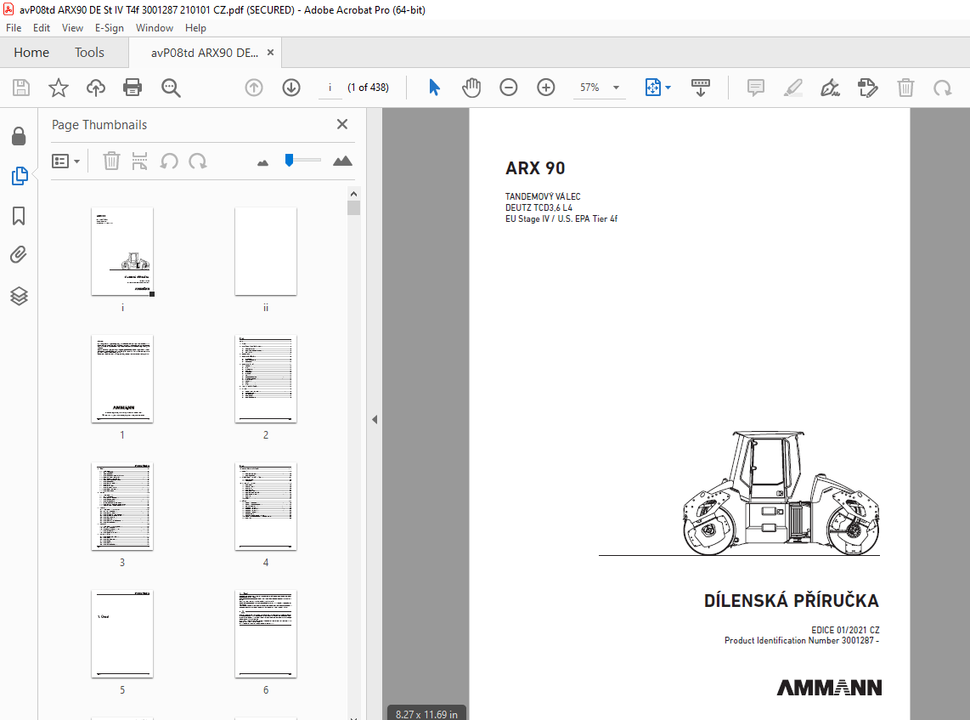Click the Save file icon

tap(21, 88)
